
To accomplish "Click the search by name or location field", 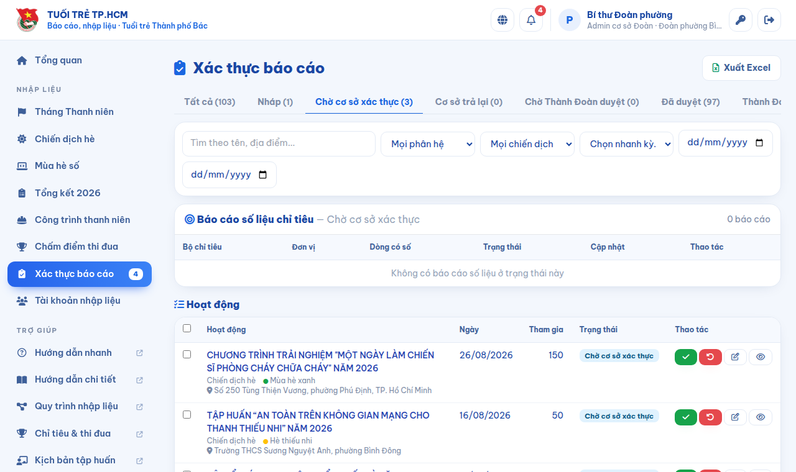I will 279,143.
